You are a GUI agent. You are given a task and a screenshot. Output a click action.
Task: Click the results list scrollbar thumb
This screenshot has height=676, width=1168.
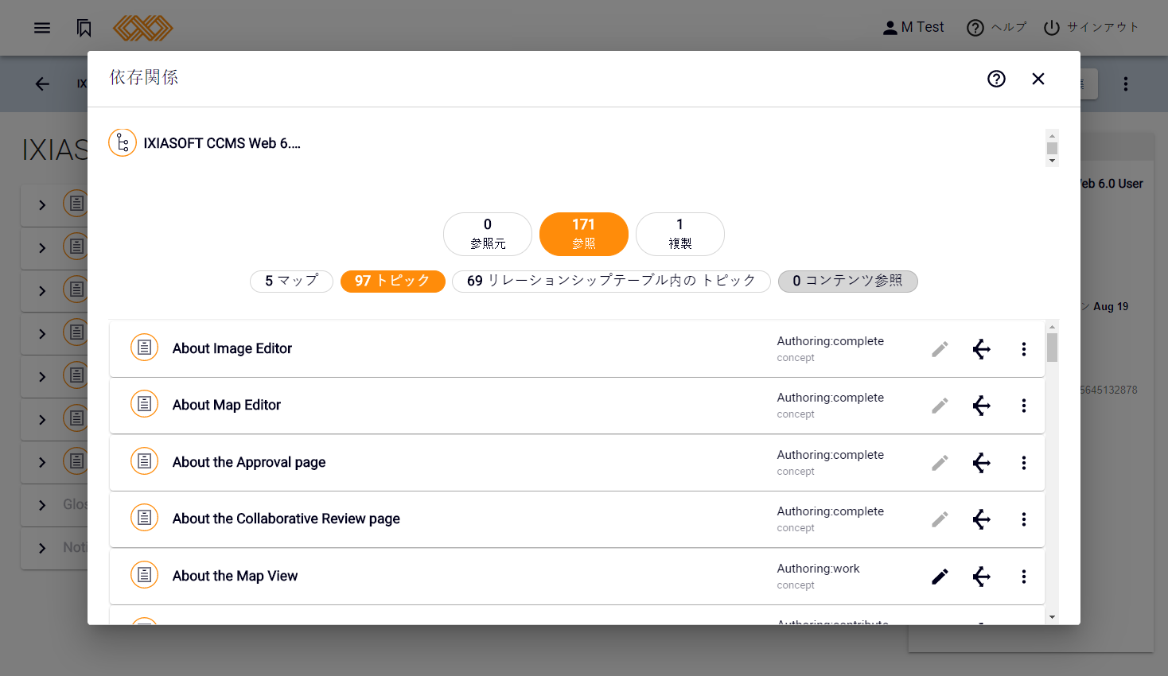pos(1052,348)
